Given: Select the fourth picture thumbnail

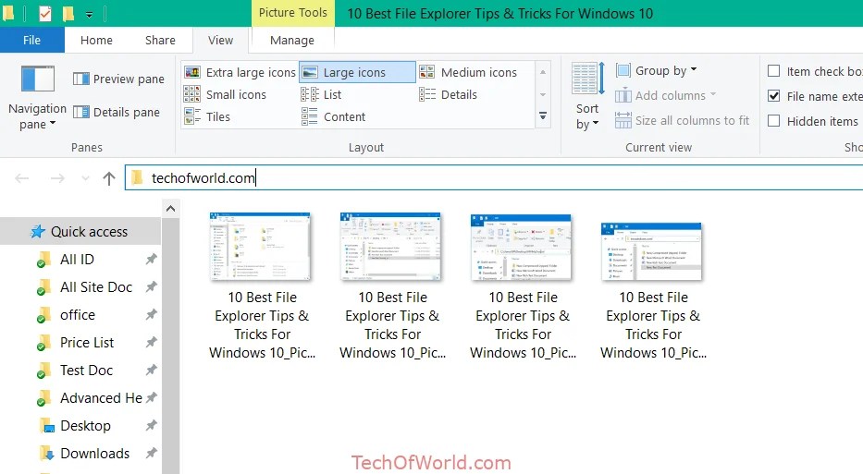Looking at the screenshot, I should [652, 251].
